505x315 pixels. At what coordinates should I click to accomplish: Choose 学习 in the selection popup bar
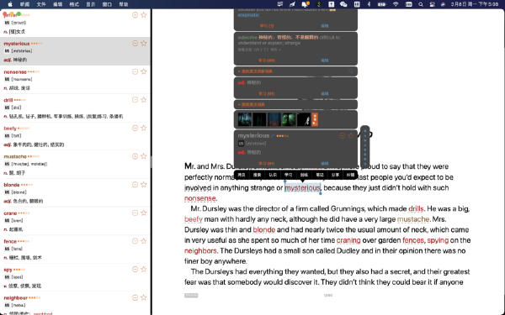pos(288,175)
